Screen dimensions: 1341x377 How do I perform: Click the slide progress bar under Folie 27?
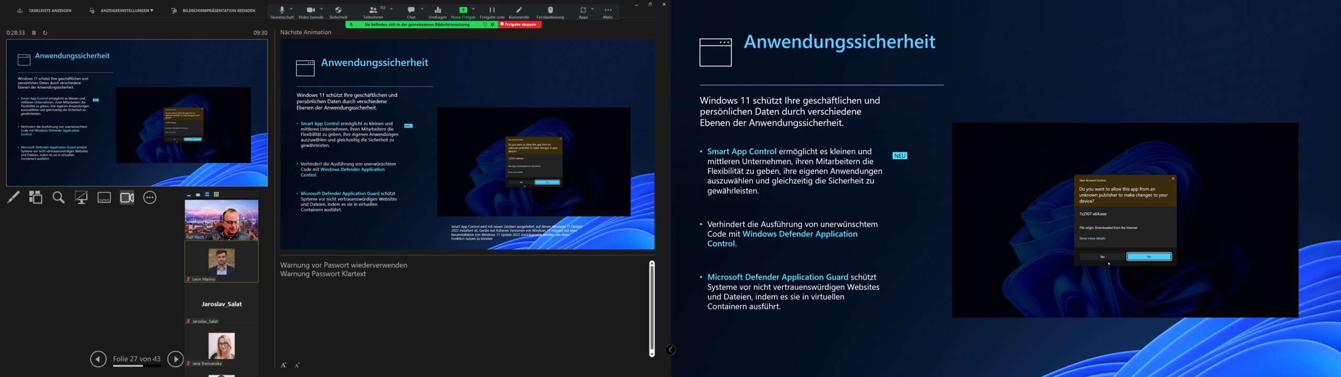click(137, 366)
